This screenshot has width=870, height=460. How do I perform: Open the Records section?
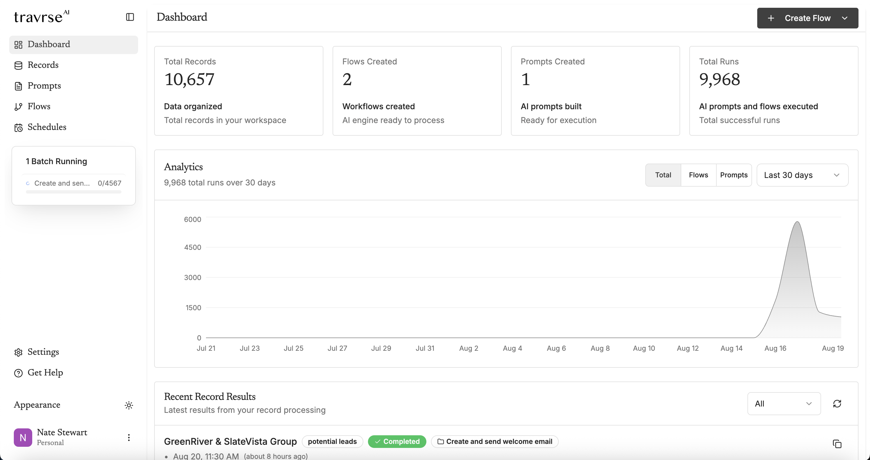(x=43, y=65)
